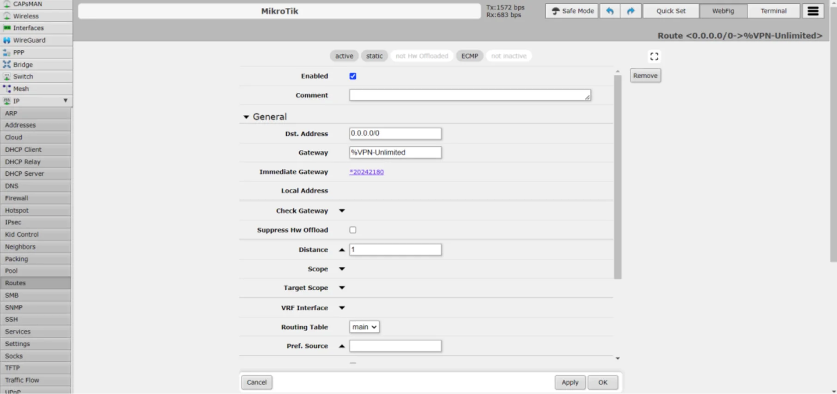Viewport: 837px width, 394px height.
Task: Open Firewall in the IP menu
Action: 17,198
